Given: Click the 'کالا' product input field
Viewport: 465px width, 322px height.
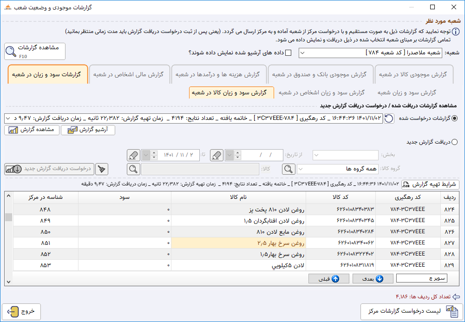Looking at the screenshot, I should tap(200, 169).
